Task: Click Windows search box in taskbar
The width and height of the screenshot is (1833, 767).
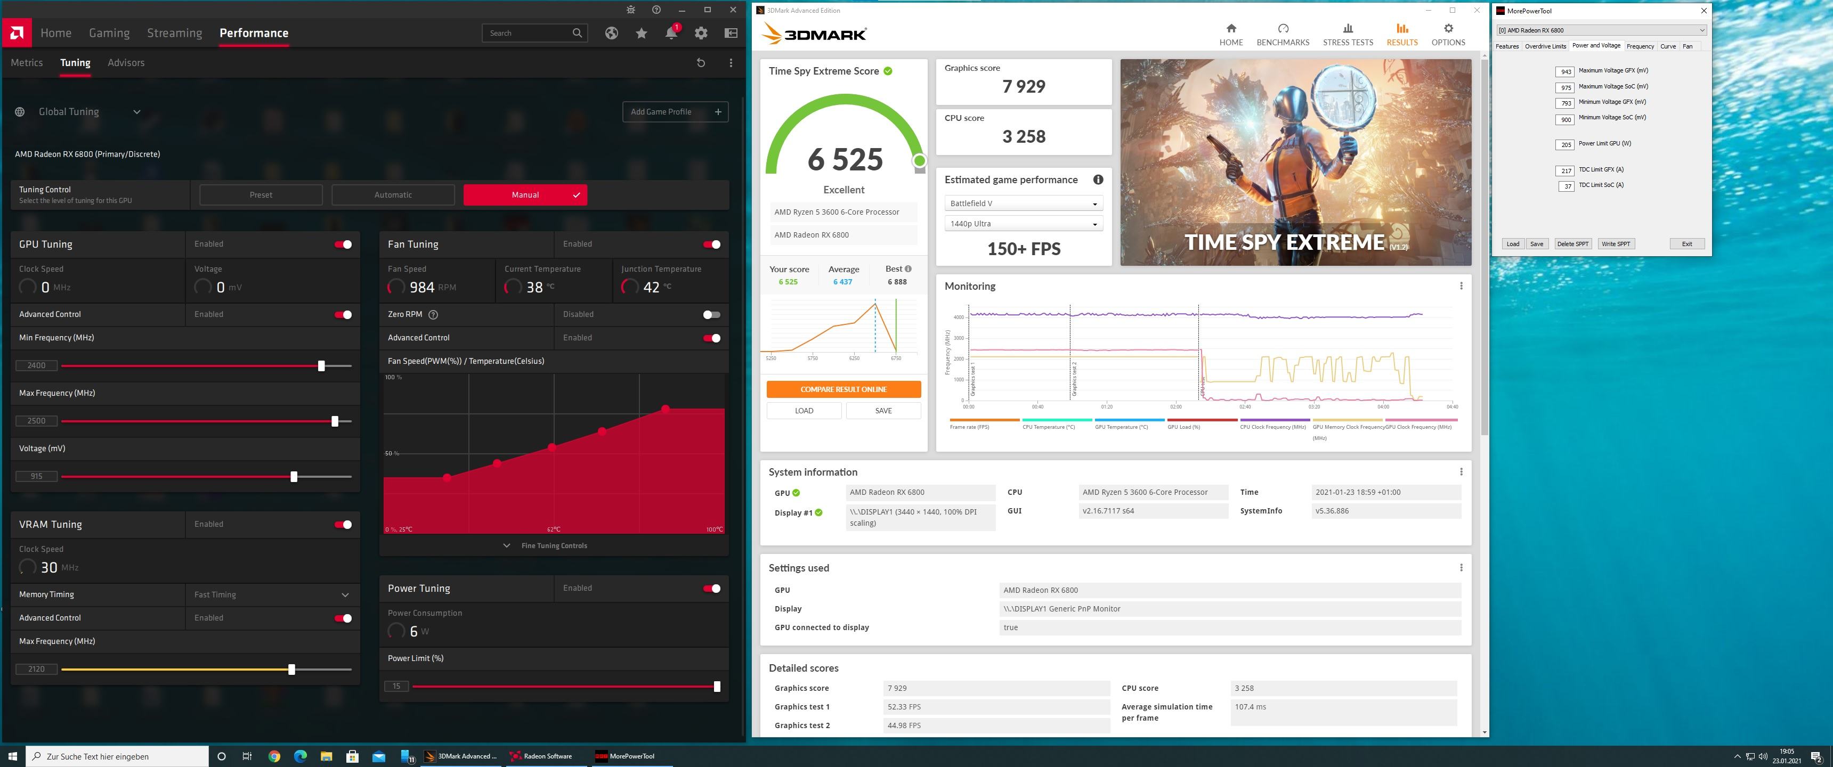Action: [x=117, y=756]
